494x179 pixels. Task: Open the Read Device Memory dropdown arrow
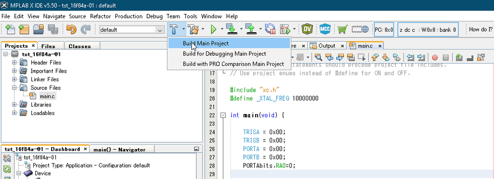260,29
